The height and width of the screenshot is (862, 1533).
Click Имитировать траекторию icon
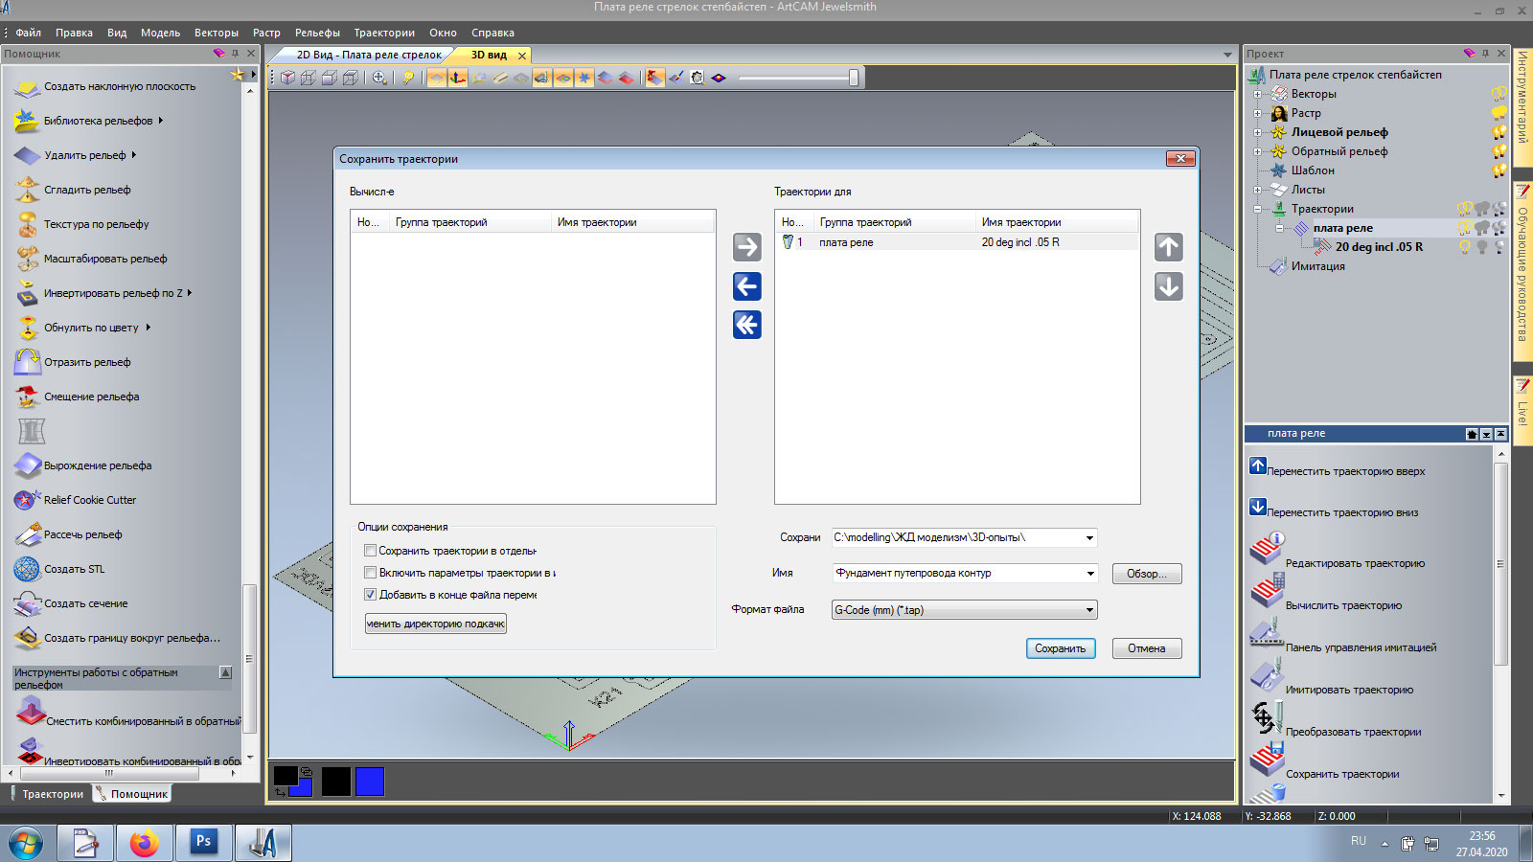pos(1267,674)
